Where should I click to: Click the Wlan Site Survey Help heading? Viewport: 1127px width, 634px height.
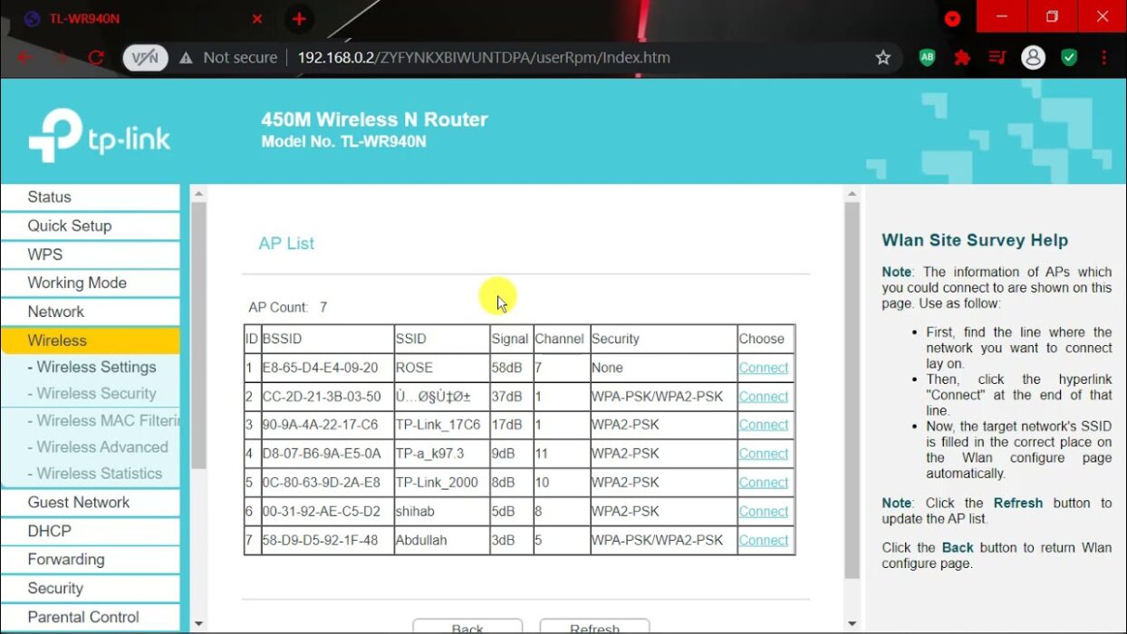pos(975,240)
